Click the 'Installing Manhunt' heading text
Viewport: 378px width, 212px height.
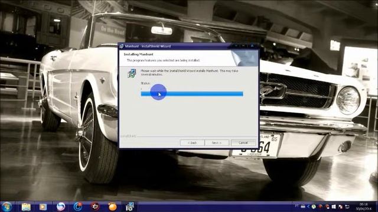[138, 54]
